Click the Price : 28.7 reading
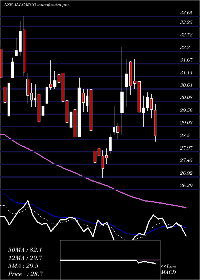Image resolution: width=200 pixels, height=280 pixels. click(26, 274)
